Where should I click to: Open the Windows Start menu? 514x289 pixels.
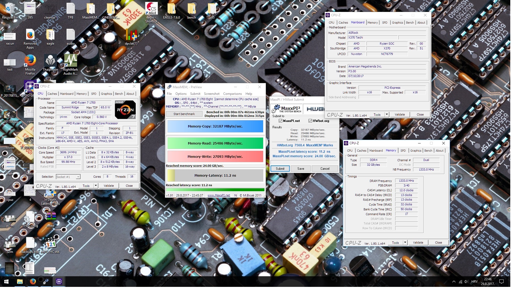click(x=6, y=282)
